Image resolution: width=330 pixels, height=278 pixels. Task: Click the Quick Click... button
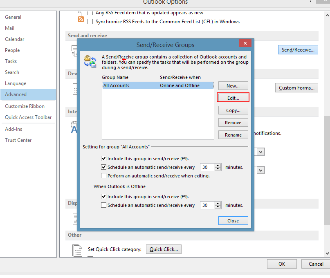click(164, 249)
